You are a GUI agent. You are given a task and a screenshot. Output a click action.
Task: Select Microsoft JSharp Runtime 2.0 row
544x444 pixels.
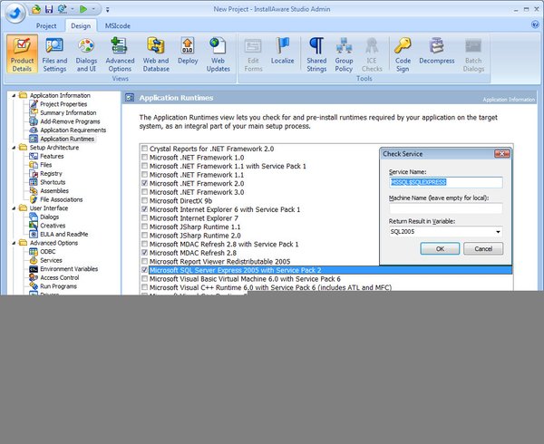(195, 236)
